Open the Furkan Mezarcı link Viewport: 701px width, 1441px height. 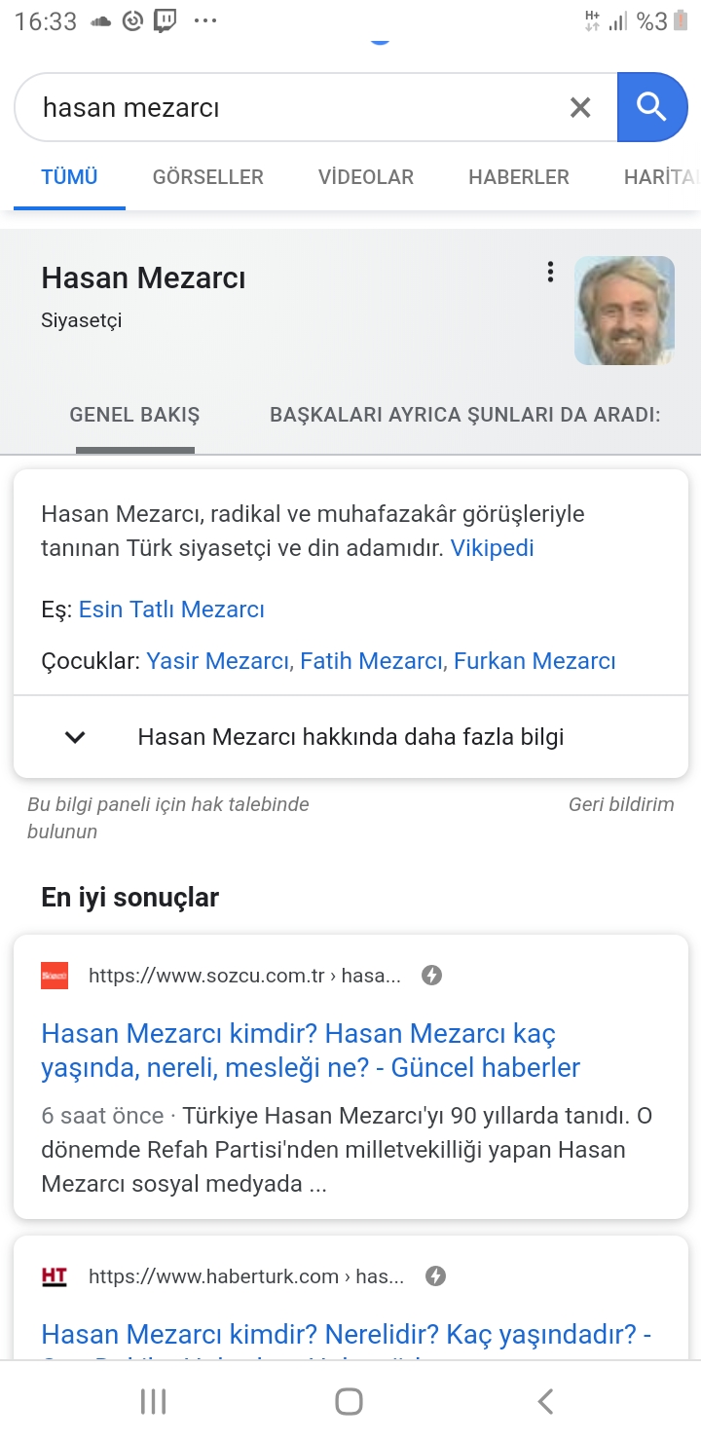[535, 662]
